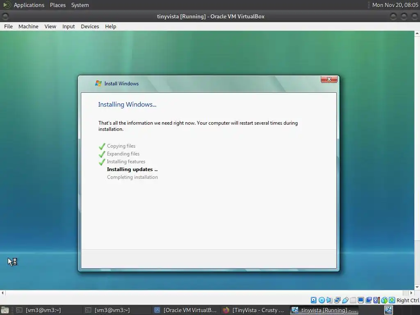420x315 pixels.
Task: Click the Expanding files step
Action: (123, 154)
